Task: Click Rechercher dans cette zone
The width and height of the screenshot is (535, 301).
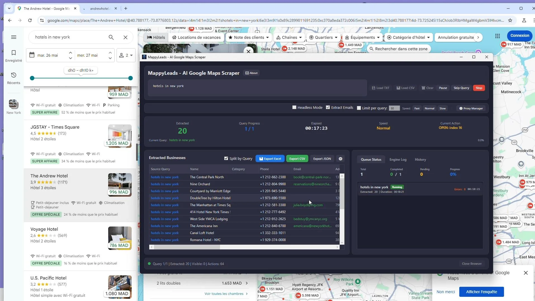Action: coord(398,49)
